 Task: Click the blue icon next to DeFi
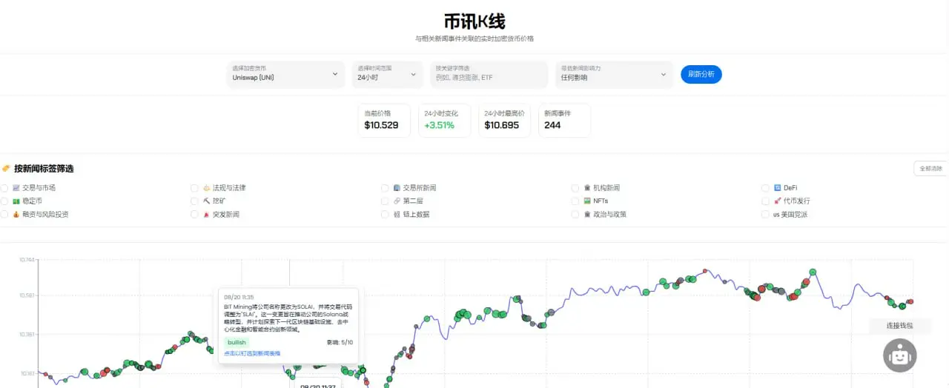click(x=778, y=188)
